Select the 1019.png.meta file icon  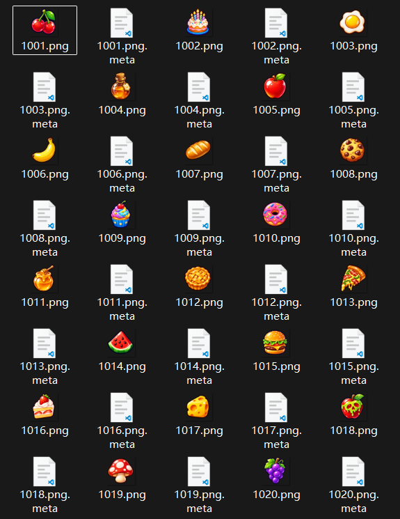click(x=198, y=472)
